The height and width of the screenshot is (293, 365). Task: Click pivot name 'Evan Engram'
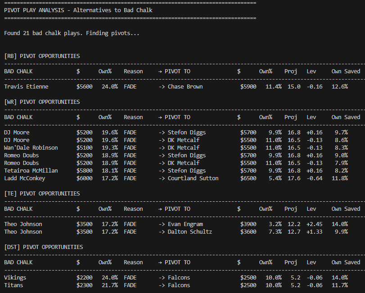pos(185,224)
